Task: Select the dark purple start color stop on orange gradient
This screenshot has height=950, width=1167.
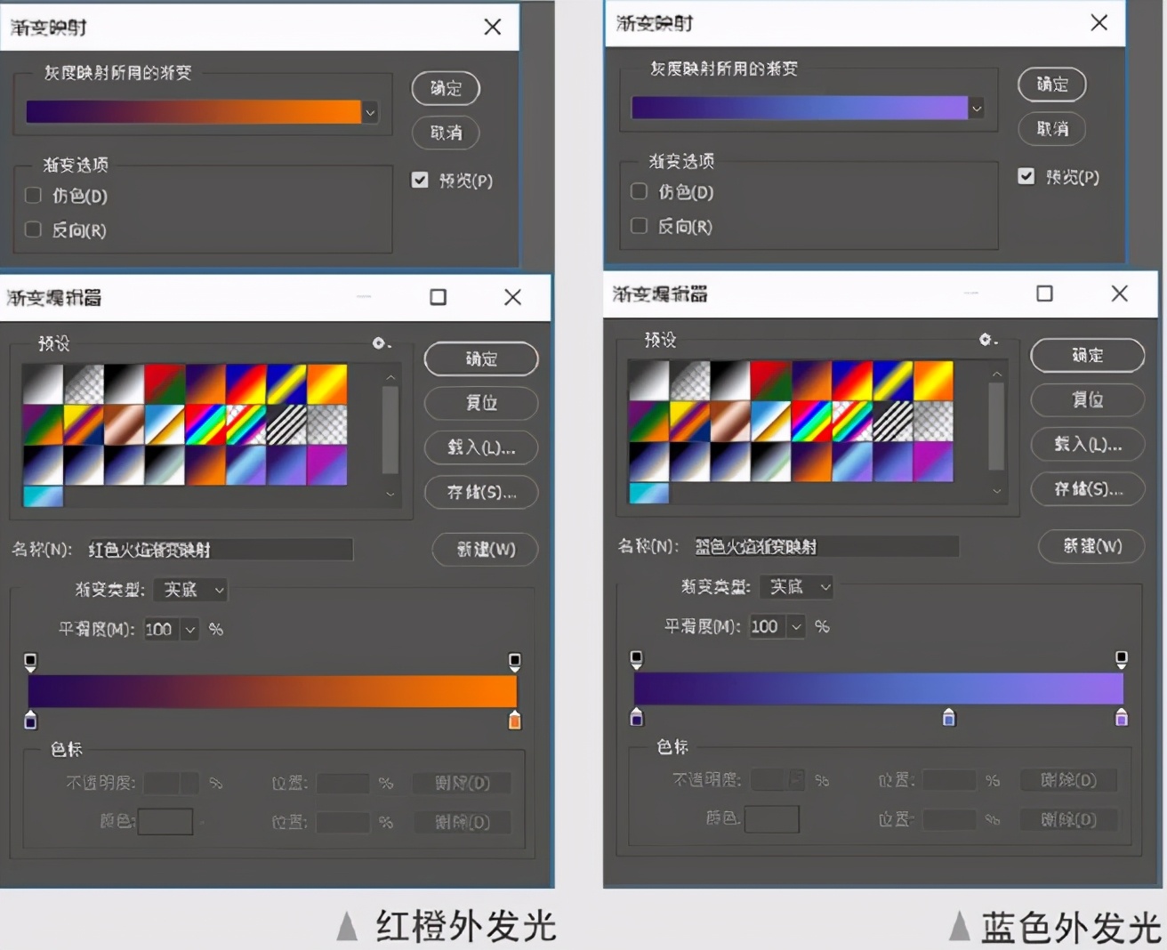Action: (31, 721)
